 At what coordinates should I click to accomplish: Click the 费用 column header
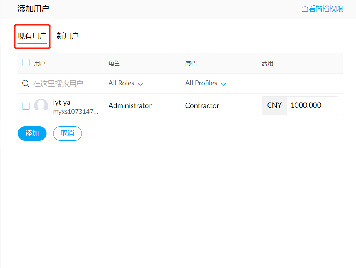click(x=267, y=63)
